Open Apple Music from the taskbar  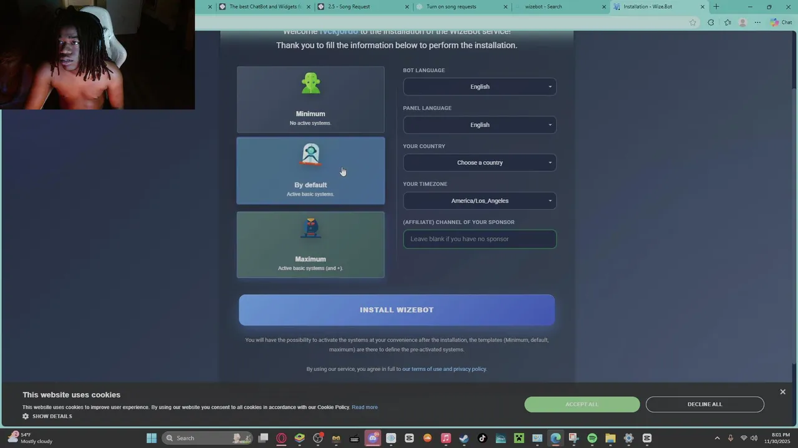pos(446,438)
